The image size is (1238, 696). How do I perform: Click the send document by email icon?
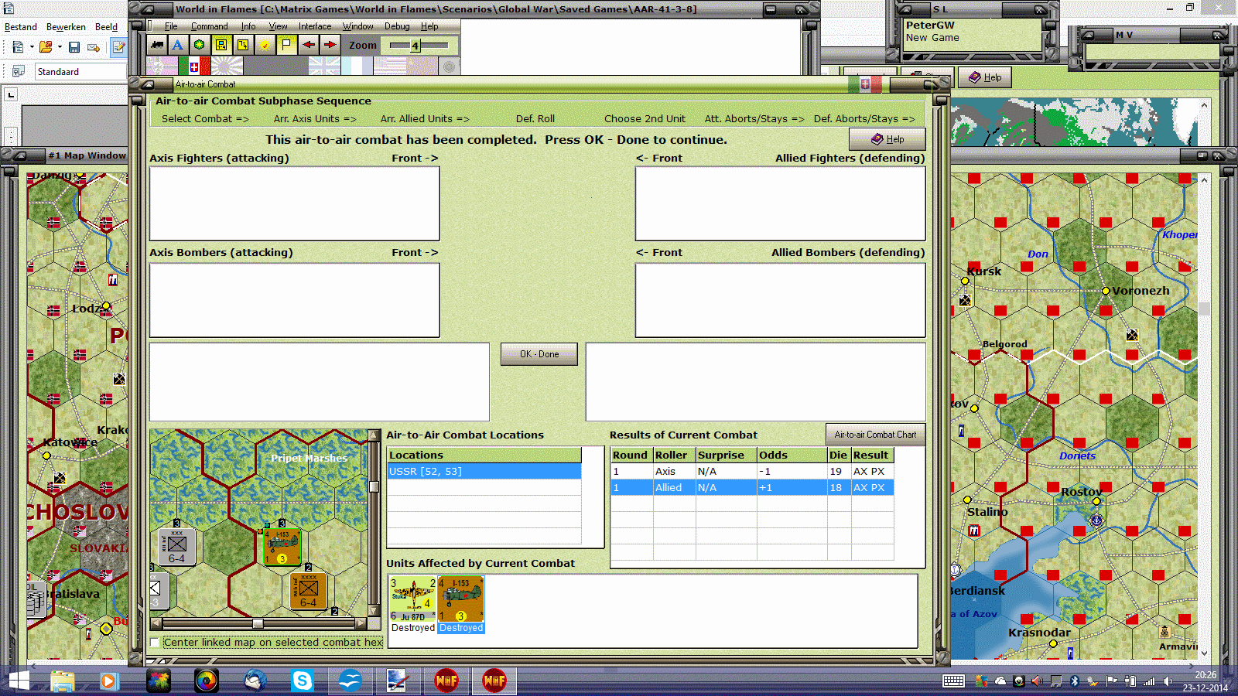[x=94, y=47]
